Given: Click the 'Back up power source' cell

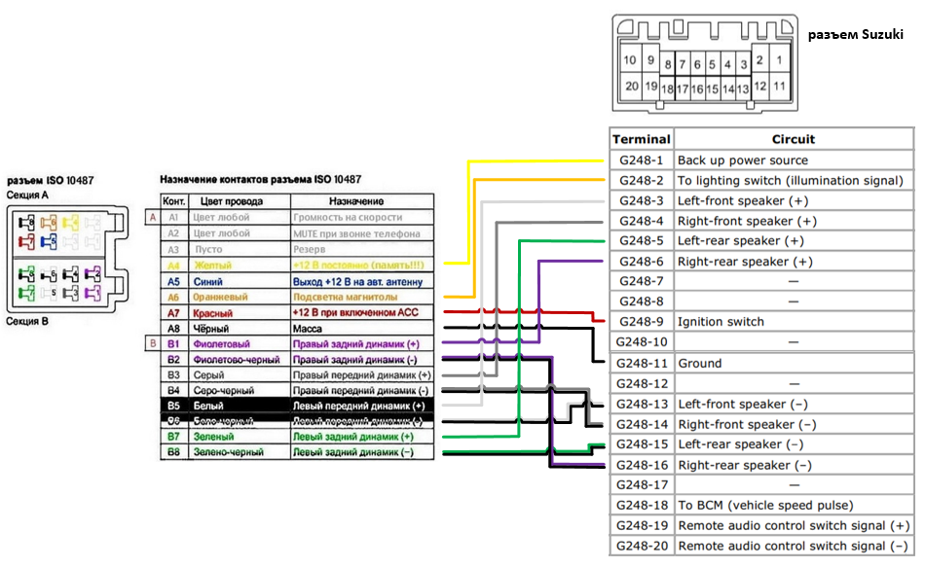Looking at the screenshot, I should 742,160.
